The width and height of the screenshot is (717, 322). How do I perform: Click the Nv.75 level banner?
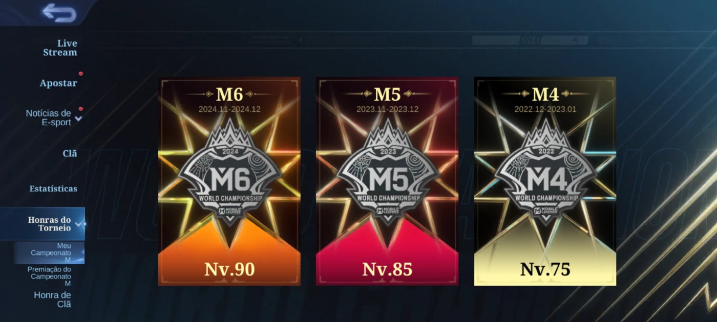click(545, 269)
